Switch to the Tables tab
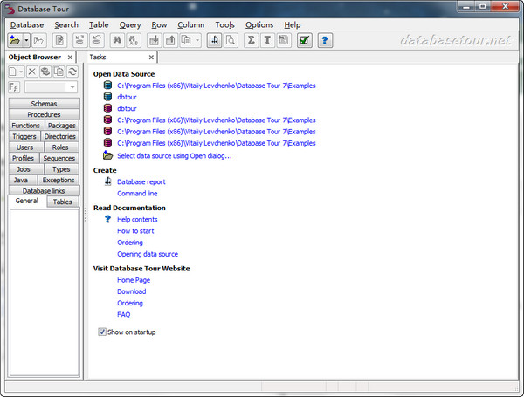This screenshot has width=524, height=397. pos(63,202)
